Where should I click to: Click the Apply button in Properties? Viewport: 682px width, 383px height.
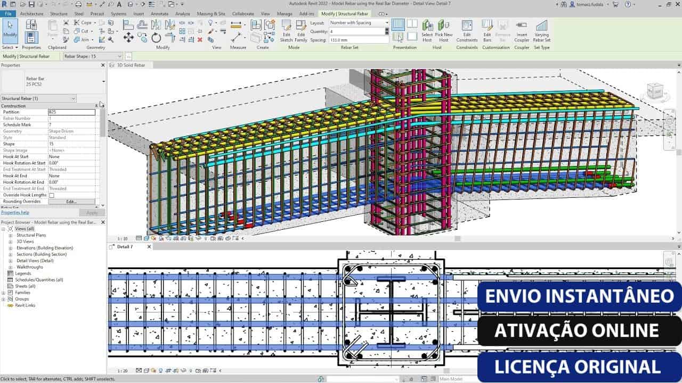coord(92,212)
